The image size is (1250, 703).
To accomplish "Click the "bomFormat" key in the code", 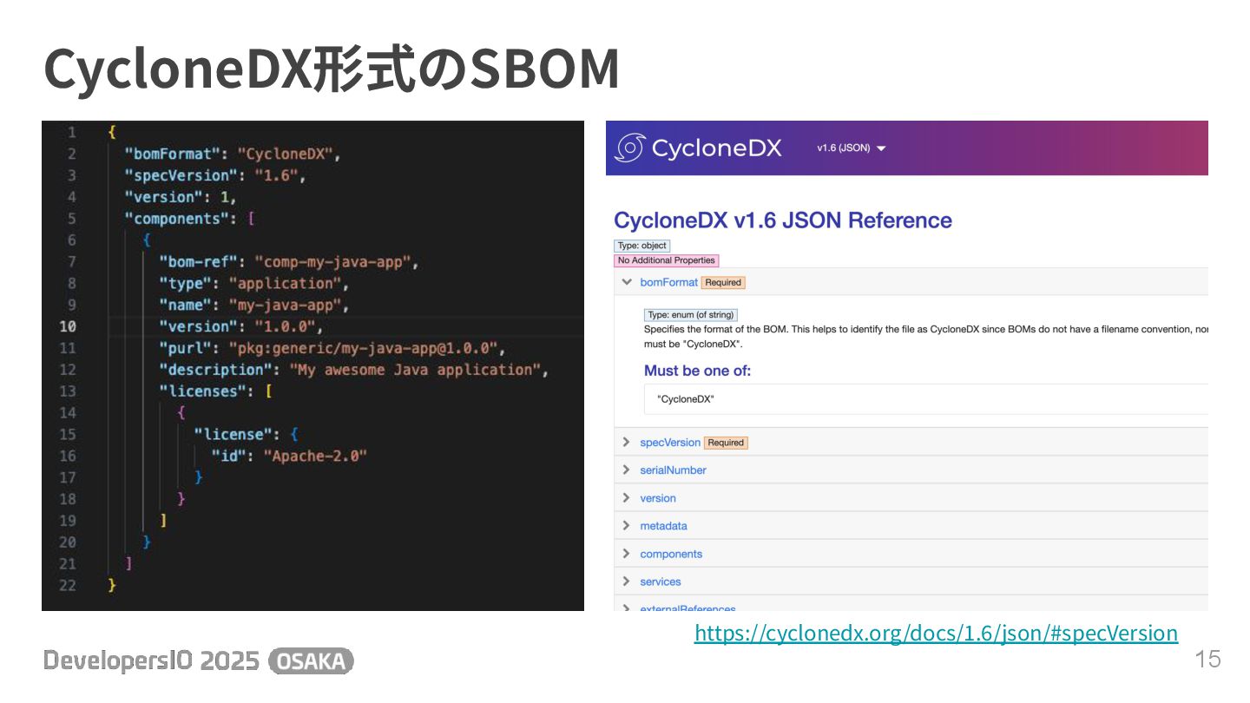I will pyautogui.click(x=173, y=154).
